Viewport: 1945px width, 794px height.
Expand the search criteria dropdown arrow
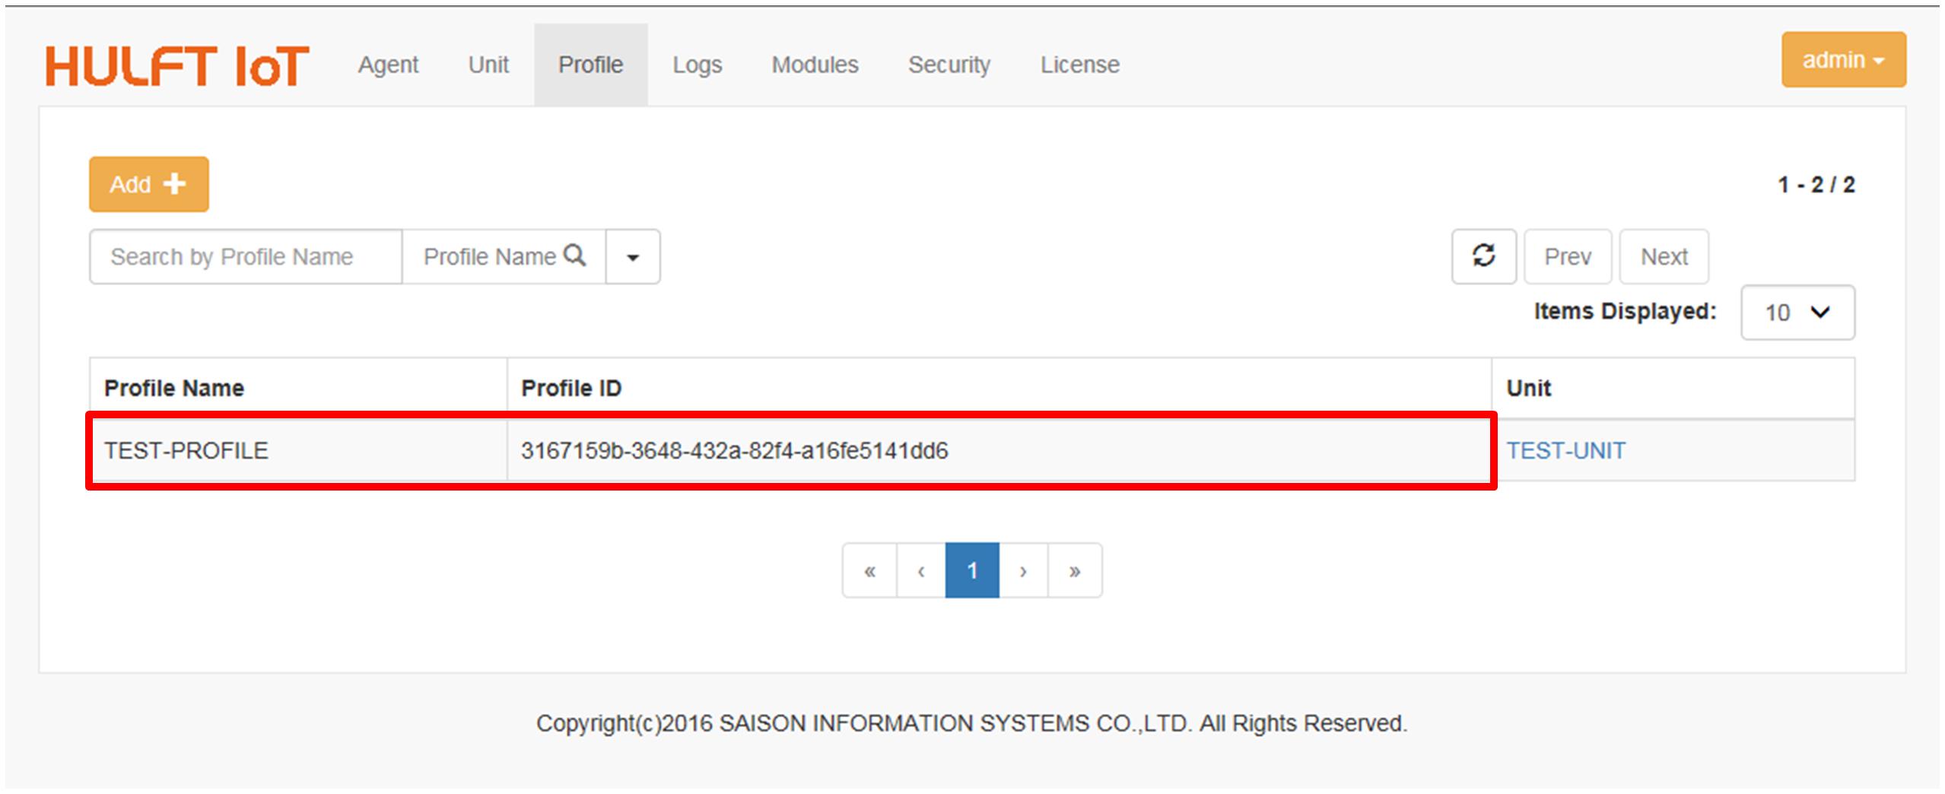point(632,257)
